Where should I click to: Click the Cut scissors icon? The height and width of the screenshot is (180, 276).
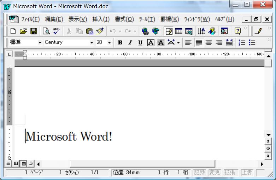pos(69,31)
